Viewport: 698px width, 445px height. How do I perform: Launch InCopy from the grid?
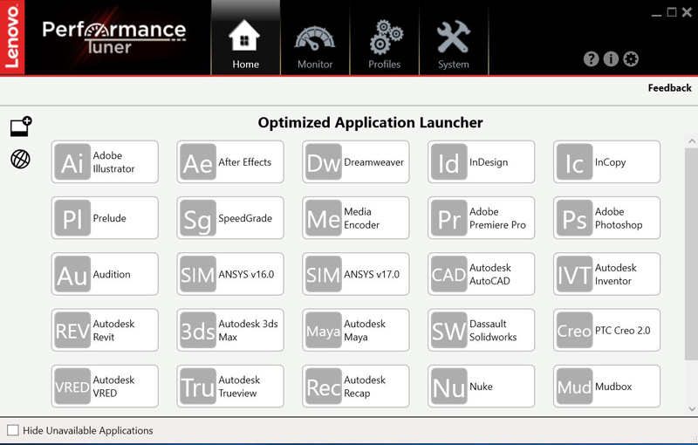point(606,162)
